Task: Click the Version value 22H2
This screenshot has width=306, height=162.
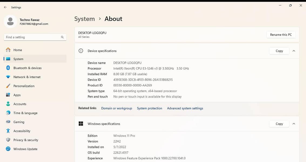Action: pos(117,141)
